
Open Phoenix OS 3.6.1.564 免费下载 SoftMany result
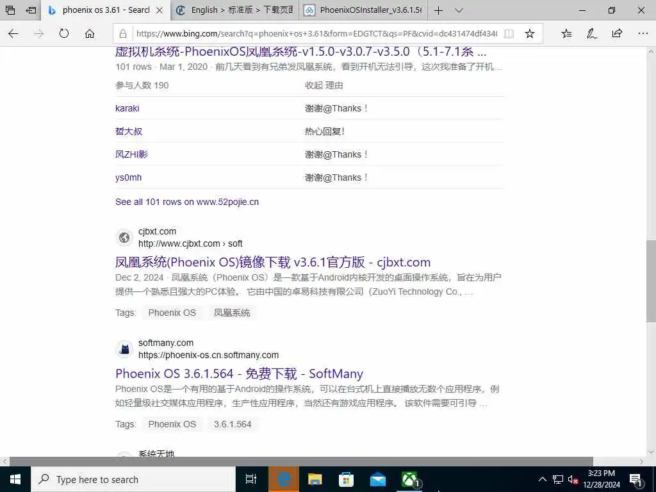[x=240, y=373]
